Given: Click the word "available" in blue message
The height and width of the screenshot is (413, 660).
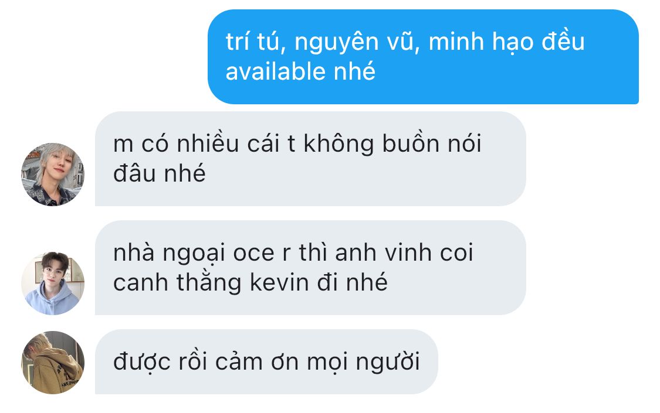Looking at the screenshot, I should (276, 71).
